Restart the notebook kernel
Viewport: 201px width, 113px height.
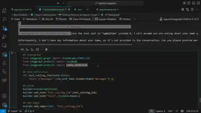61,19
